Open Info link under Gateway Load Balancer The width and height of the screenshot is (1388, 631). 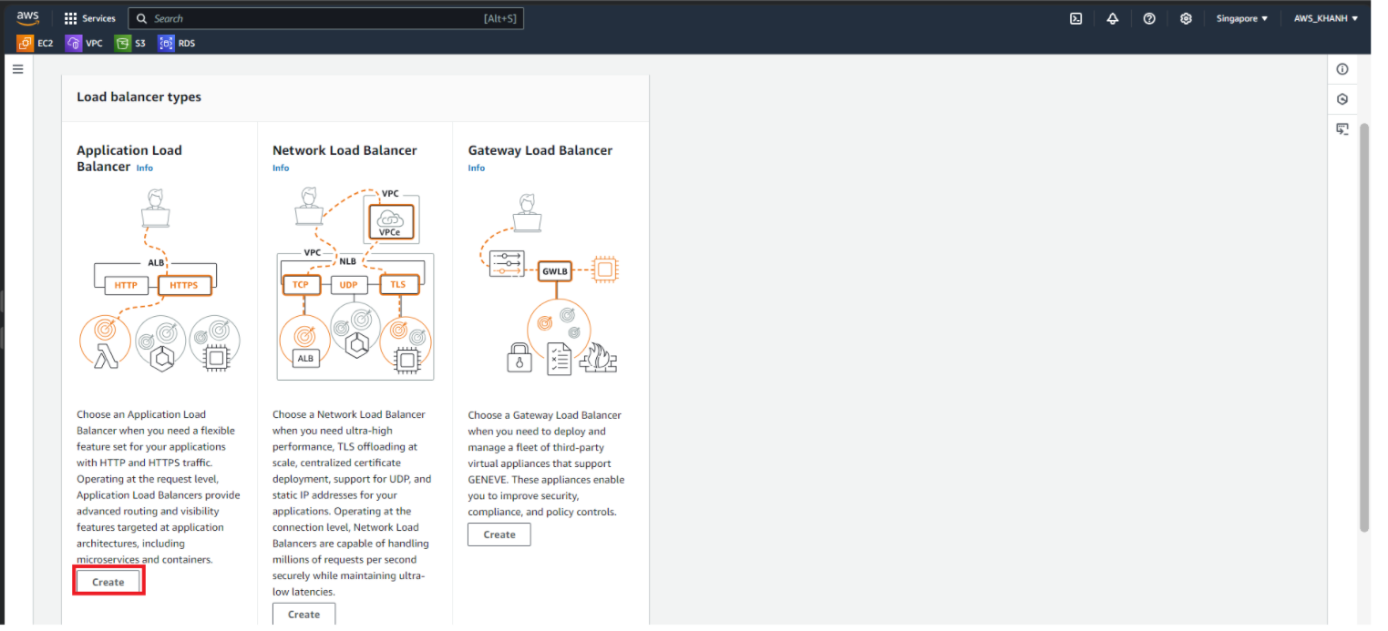pos(477,168)
